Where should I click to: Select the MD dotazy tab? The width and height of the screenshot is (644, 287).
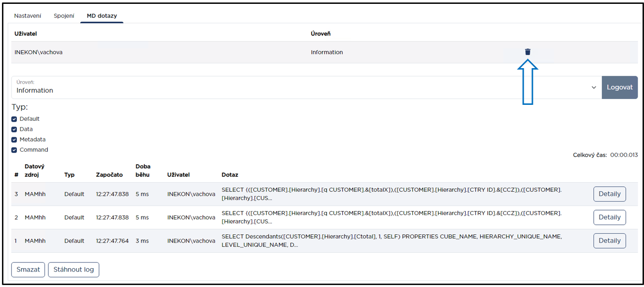point(102,16)
